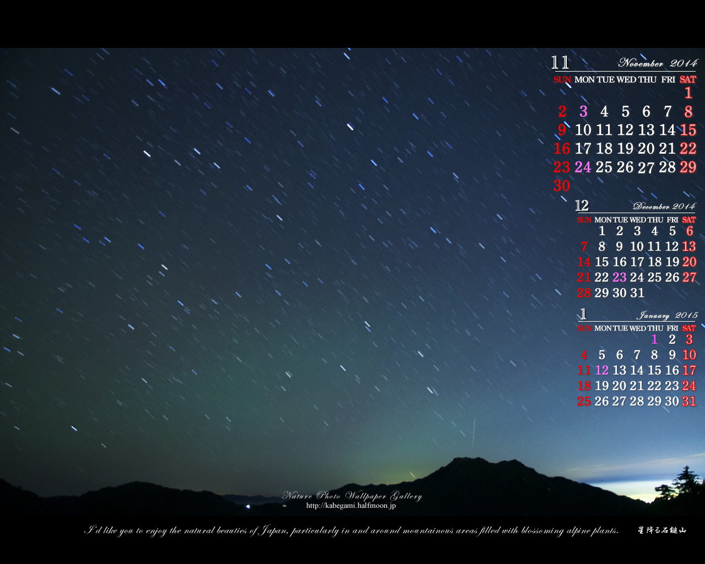This screenshot has width=705, height=564.
Task: Click the Nature Photo Wallpaper Gallery title
Action: click(352, 496)
